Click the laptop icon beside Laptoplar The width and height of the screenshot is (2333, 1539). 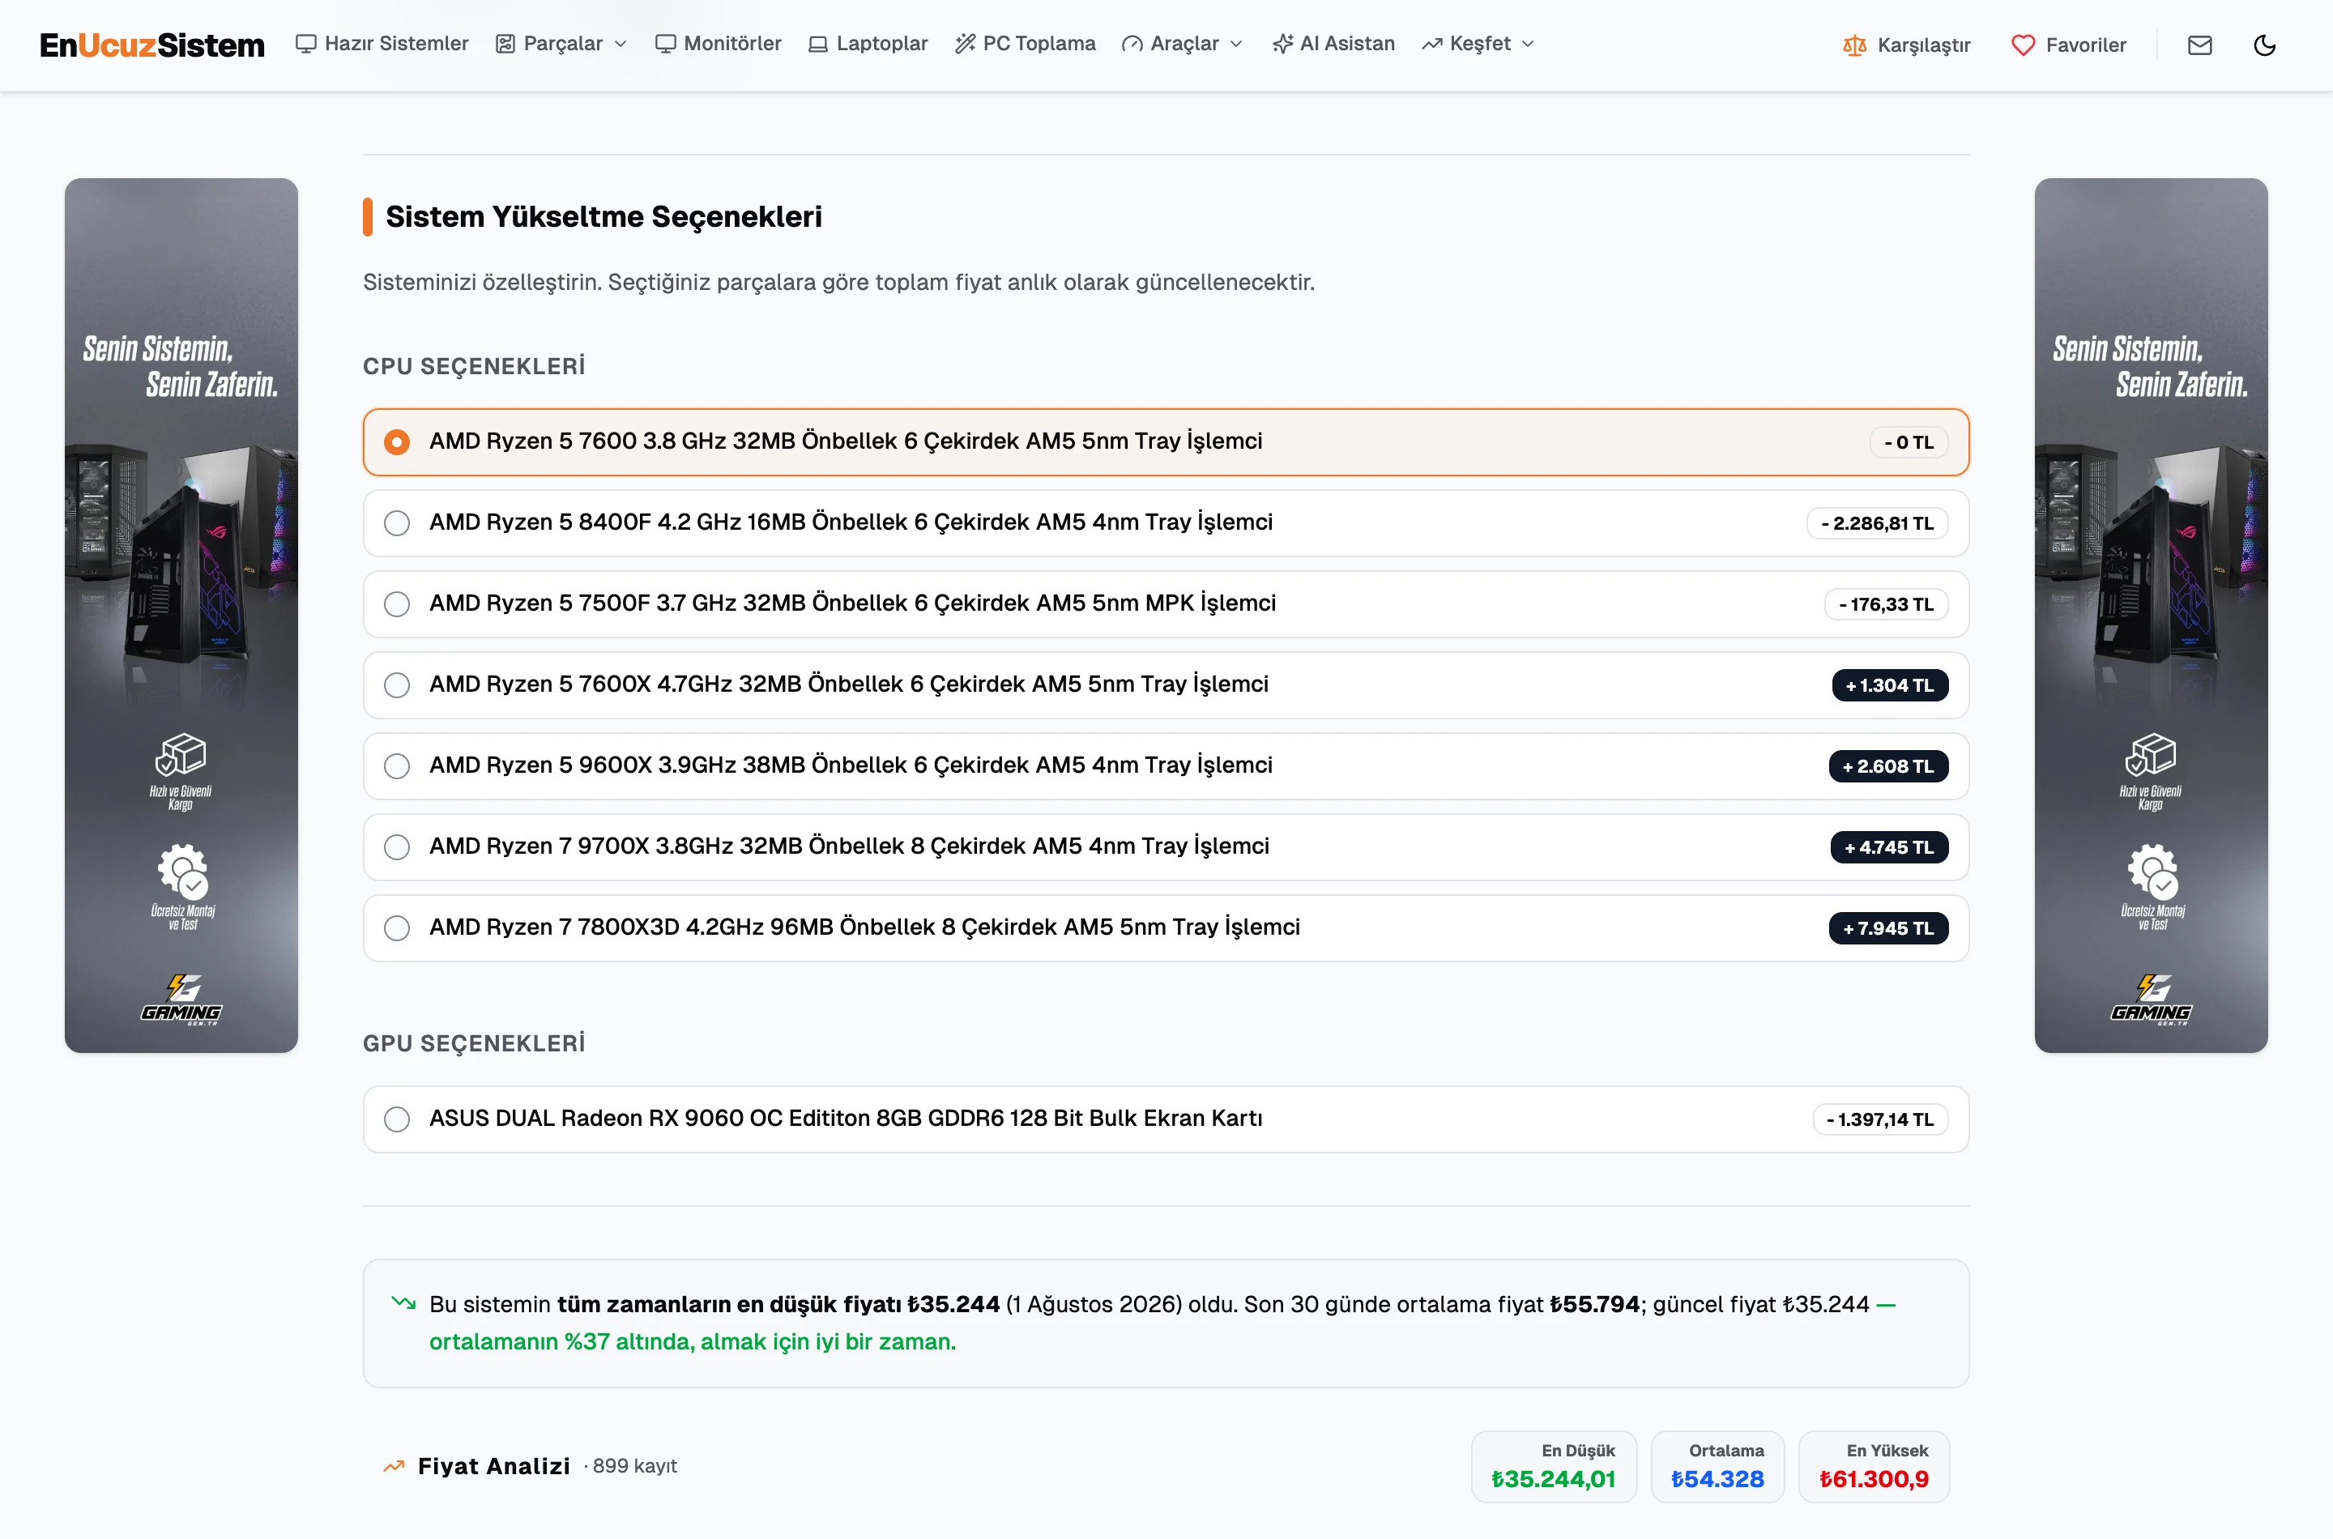coord(817,43)
